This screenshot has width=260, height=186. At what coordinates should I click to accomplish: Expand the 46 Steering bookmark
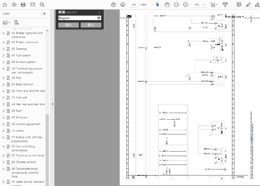[x=4, y=49]
